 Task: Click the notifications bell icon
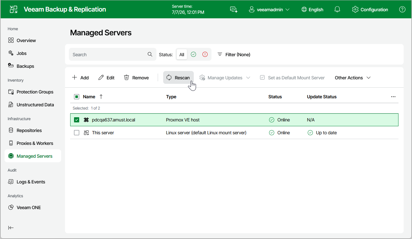click(x=337, y=10)
